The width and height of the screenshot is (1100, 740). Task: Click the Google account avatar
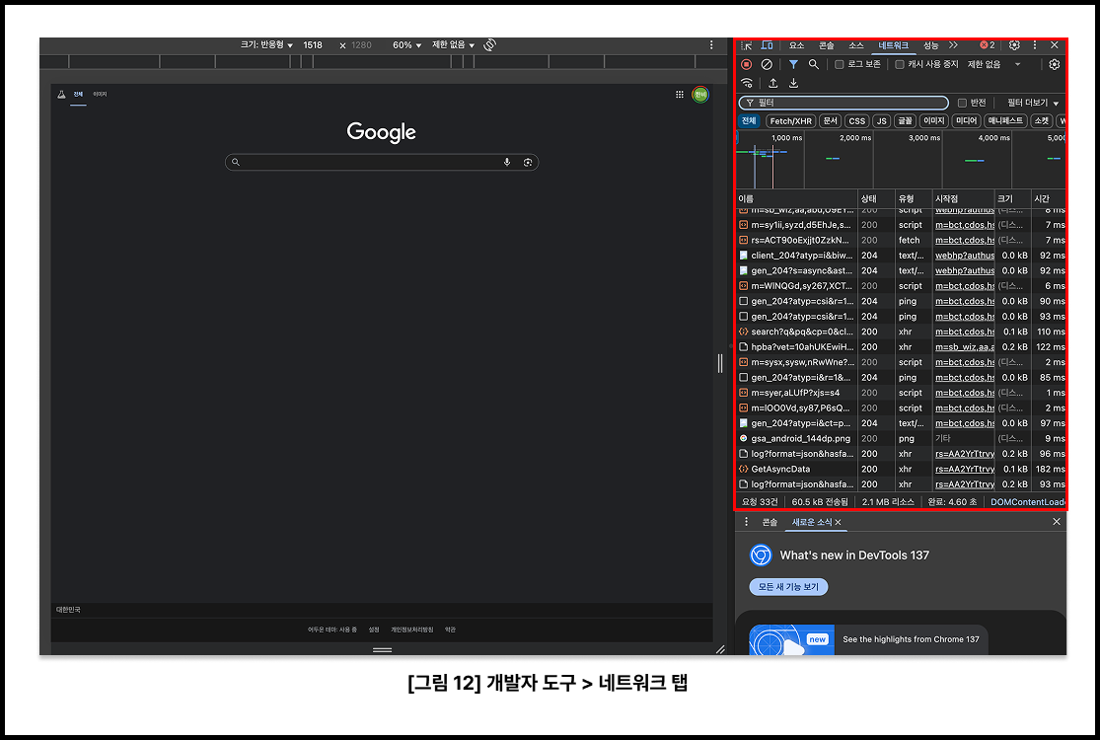[x=700, y=94]
